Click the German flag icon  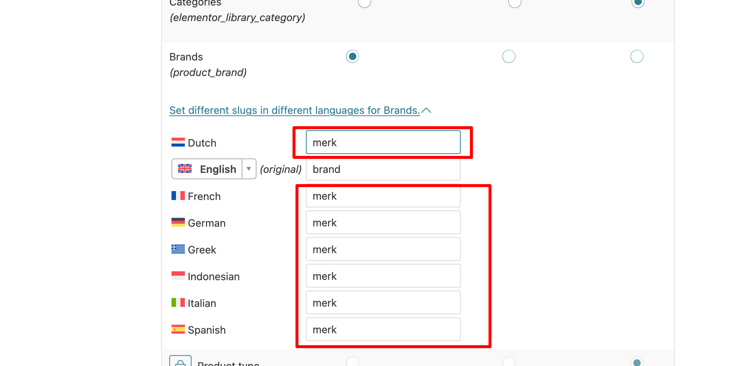click(178, 222)
